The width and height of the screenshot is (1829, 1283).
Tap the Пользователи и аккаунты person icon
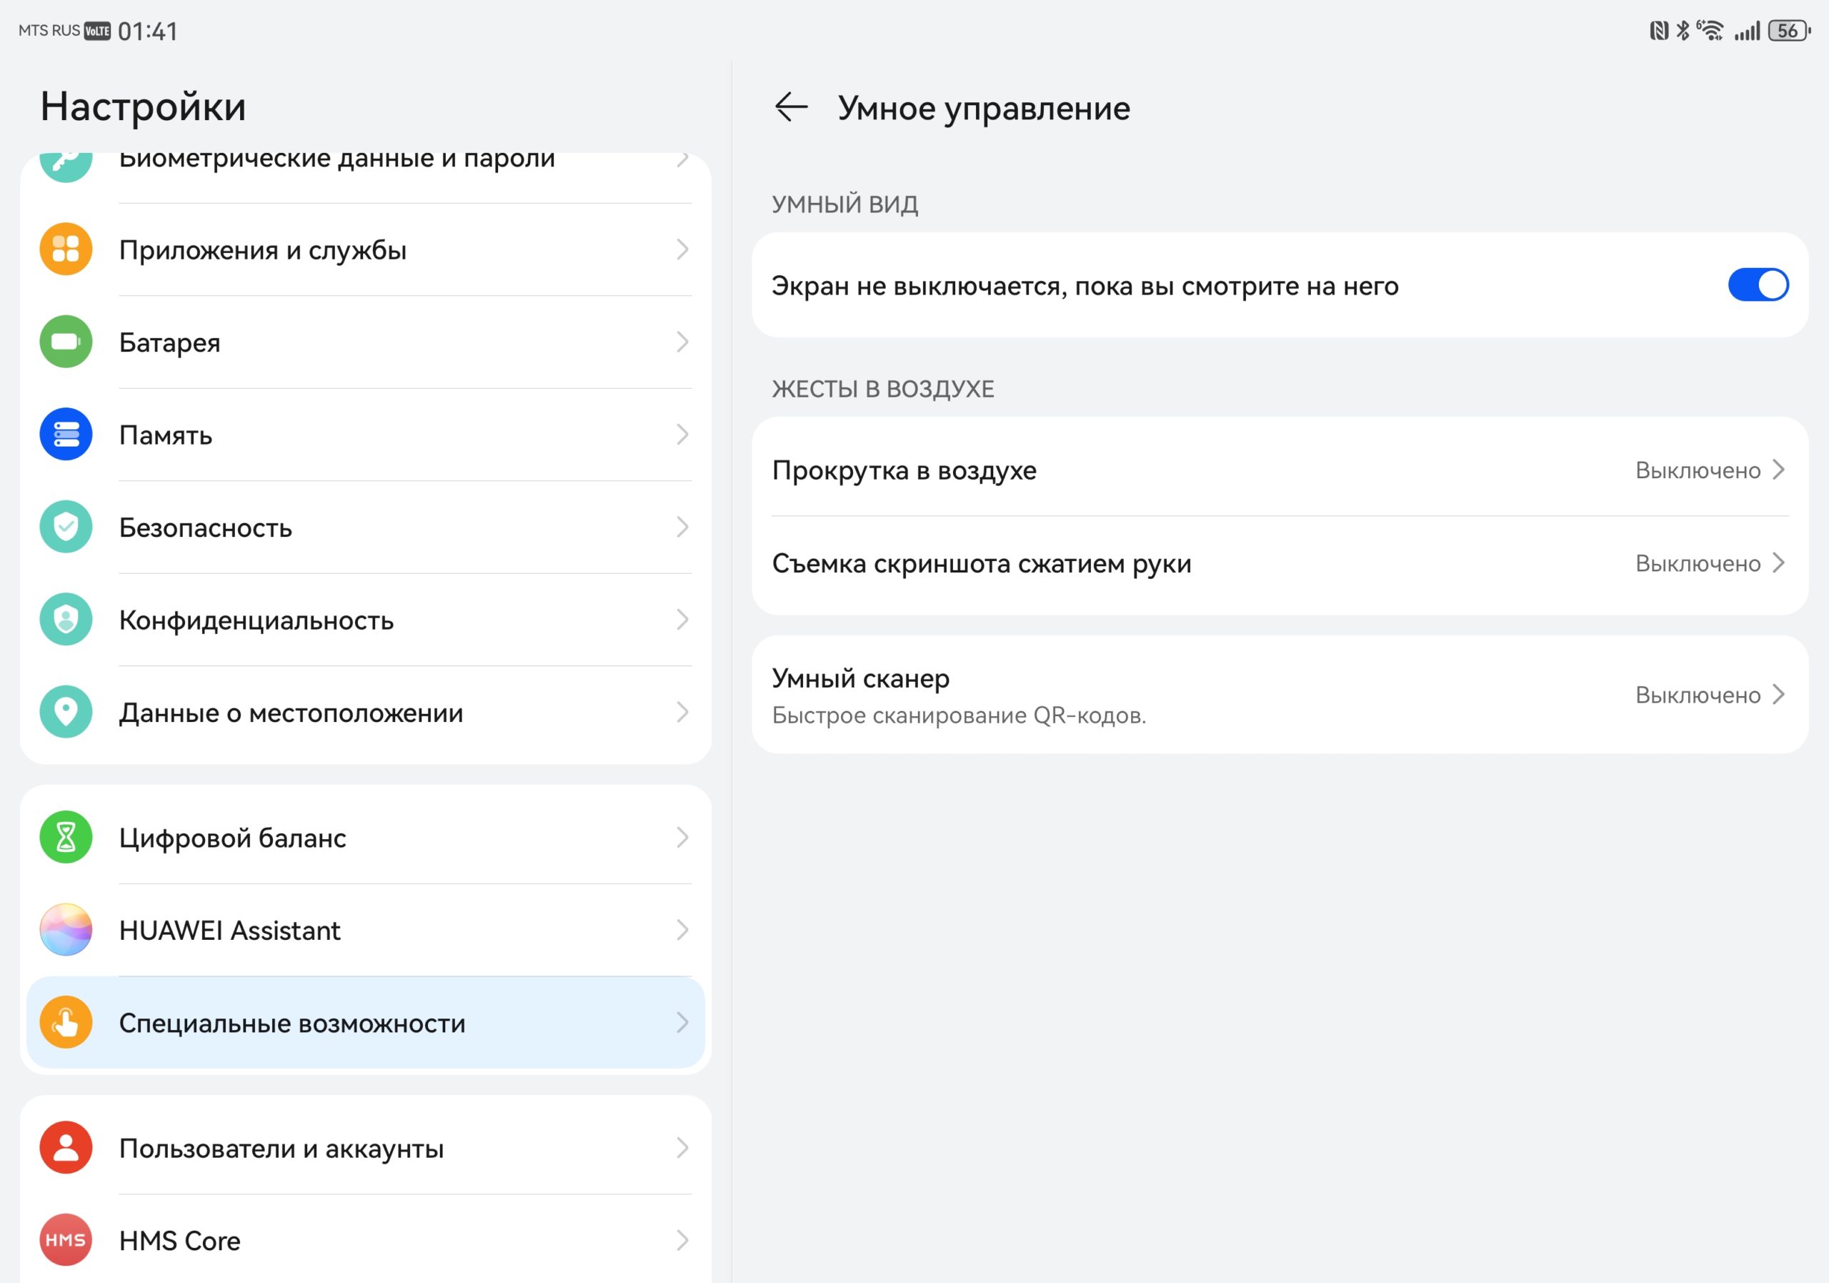point(66,1147)
